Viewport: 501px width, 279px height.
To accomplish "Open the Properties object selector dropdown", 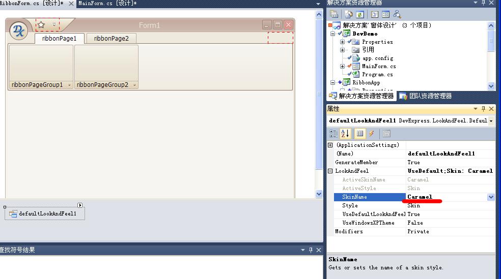I will [491, 121].
